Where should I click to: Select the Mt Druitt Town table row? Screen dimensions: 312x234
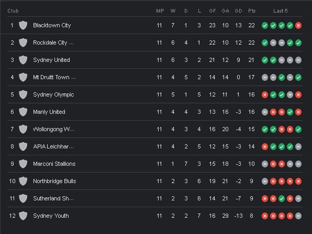pos(155,77)
